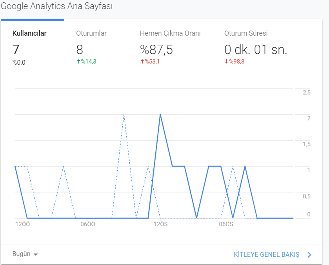This screenshot has width=329, height=265.
Task: Click the %87,5 bounce rate value
Action: (156, 50)
